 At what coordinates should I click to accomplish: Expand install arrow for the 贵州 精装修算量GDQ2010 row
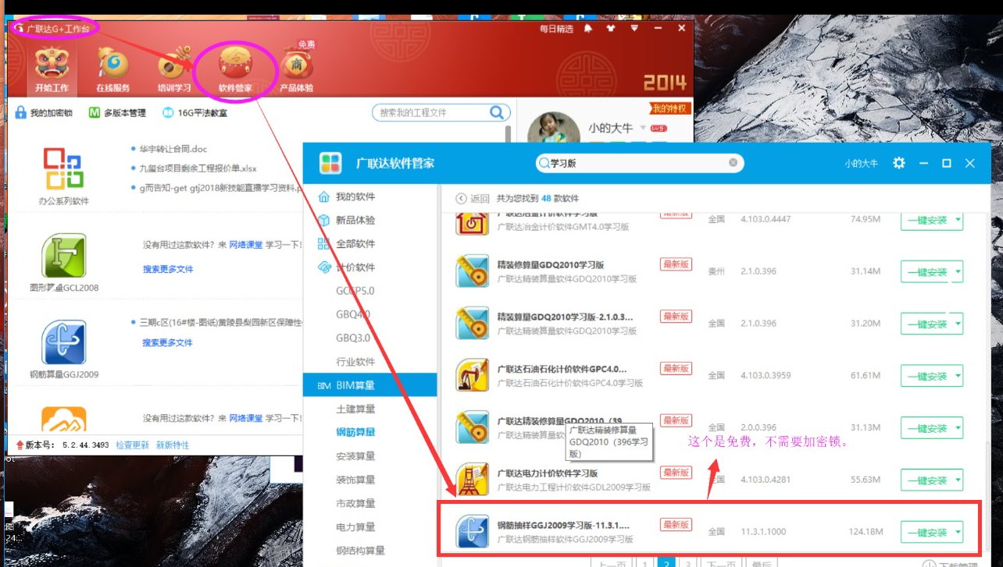(958, 272)
